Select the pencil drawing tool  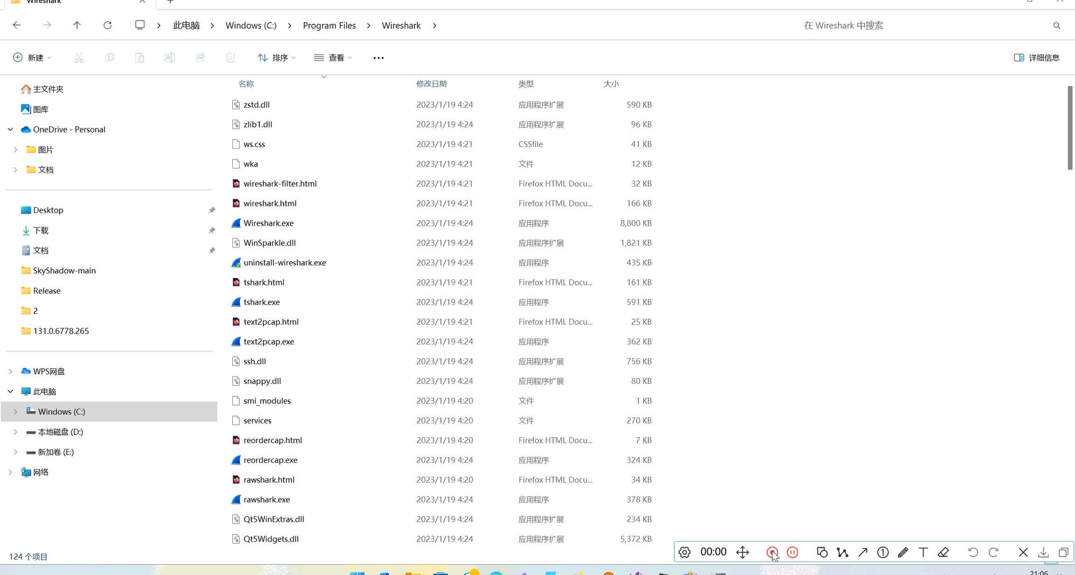click(903, 552)
